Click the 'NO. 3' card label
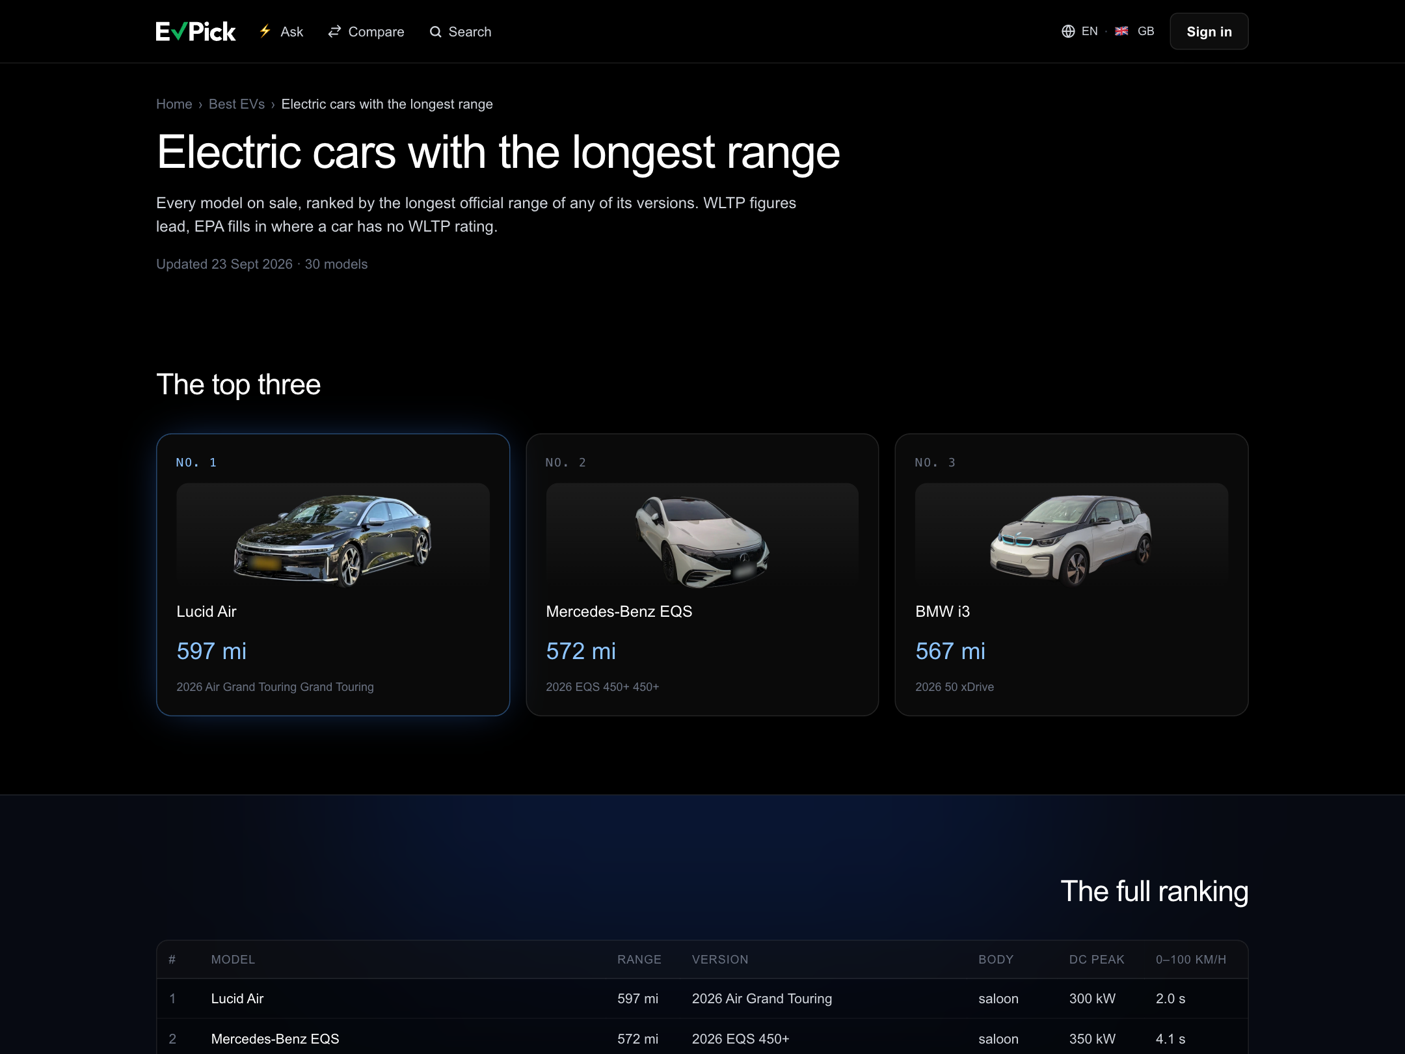The image size is (1405, 1054). (x=935, y=463)
